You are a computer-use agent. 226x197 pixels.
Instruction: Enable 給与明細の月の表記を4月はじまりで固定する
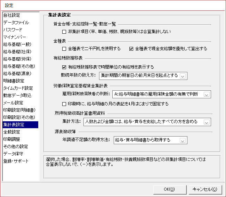(64, 104)
